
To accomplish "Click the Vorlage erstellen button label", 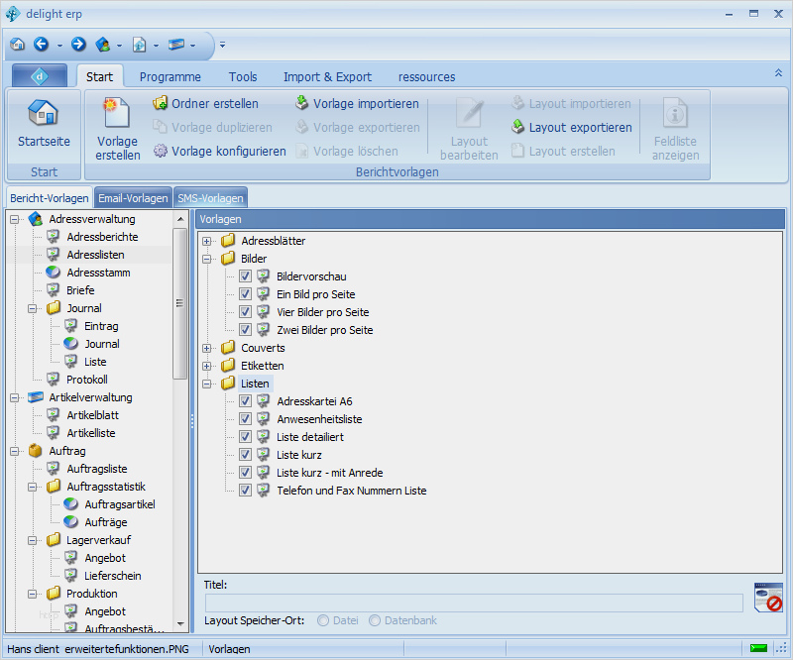I will coord(118,149).
